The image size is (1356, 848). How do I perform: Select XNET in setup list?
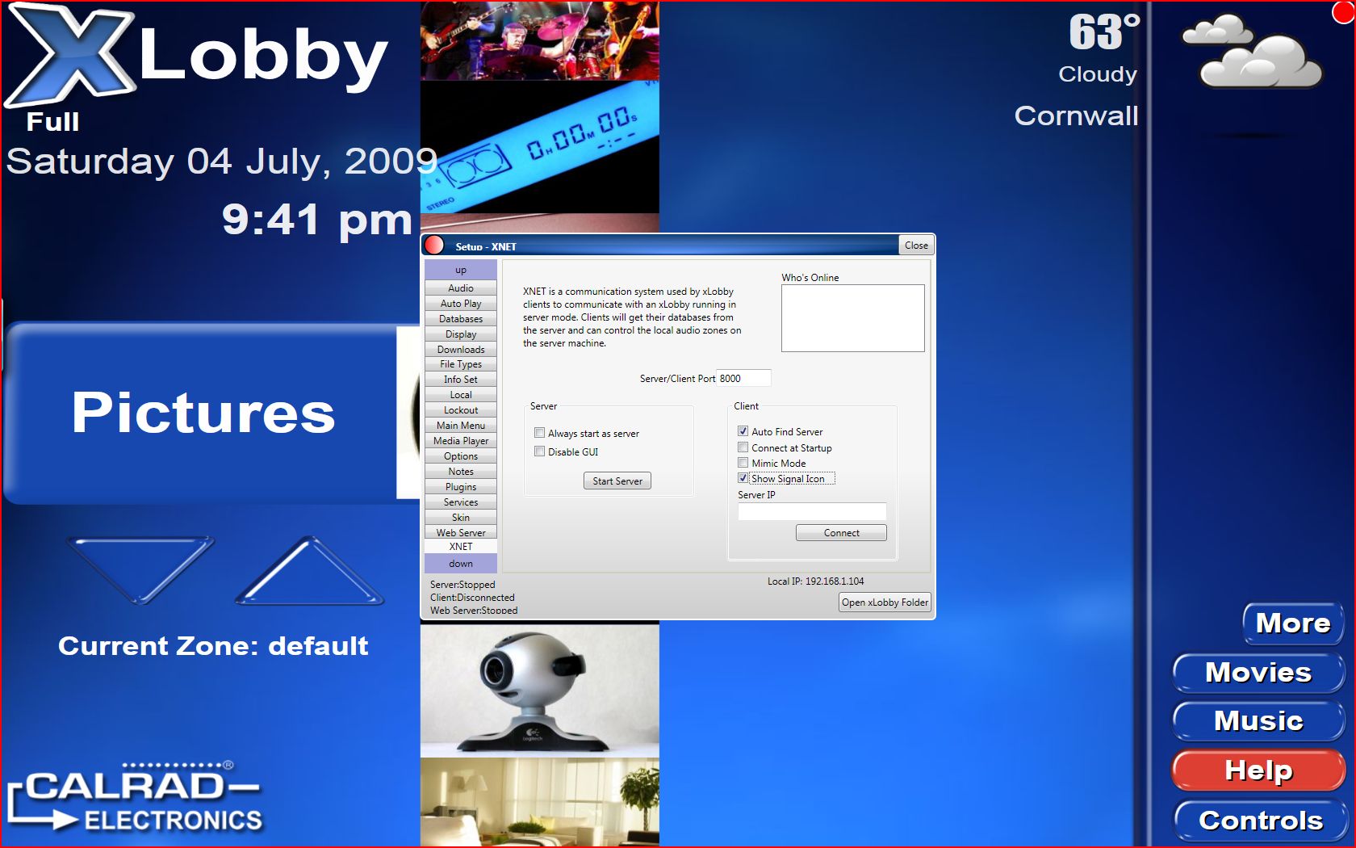coord(461,547)
